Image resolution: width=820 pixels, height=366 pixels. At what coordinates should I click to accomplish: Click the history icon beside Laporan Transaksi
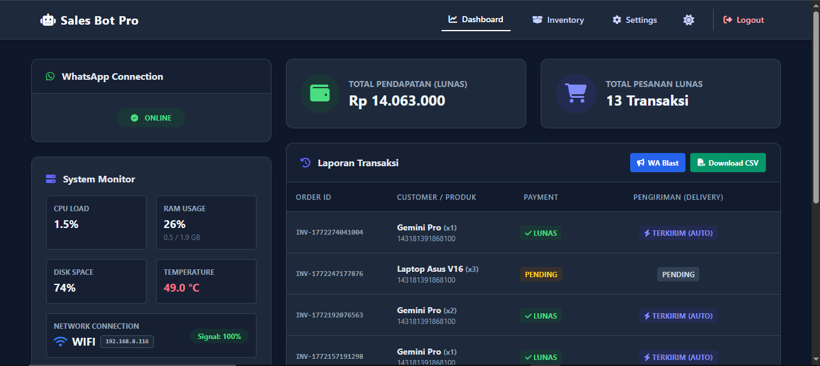[x=305, y=163]
